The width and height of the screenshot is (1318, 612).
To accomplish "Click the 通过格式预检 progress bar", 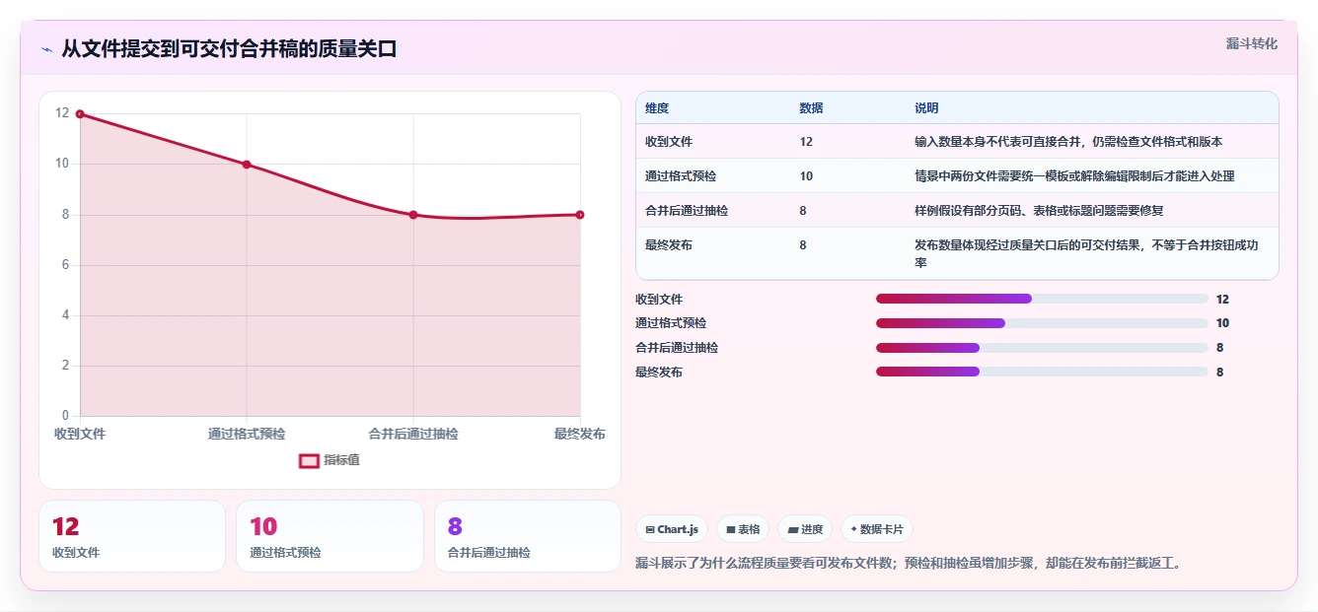I will tap(1042, 323).
